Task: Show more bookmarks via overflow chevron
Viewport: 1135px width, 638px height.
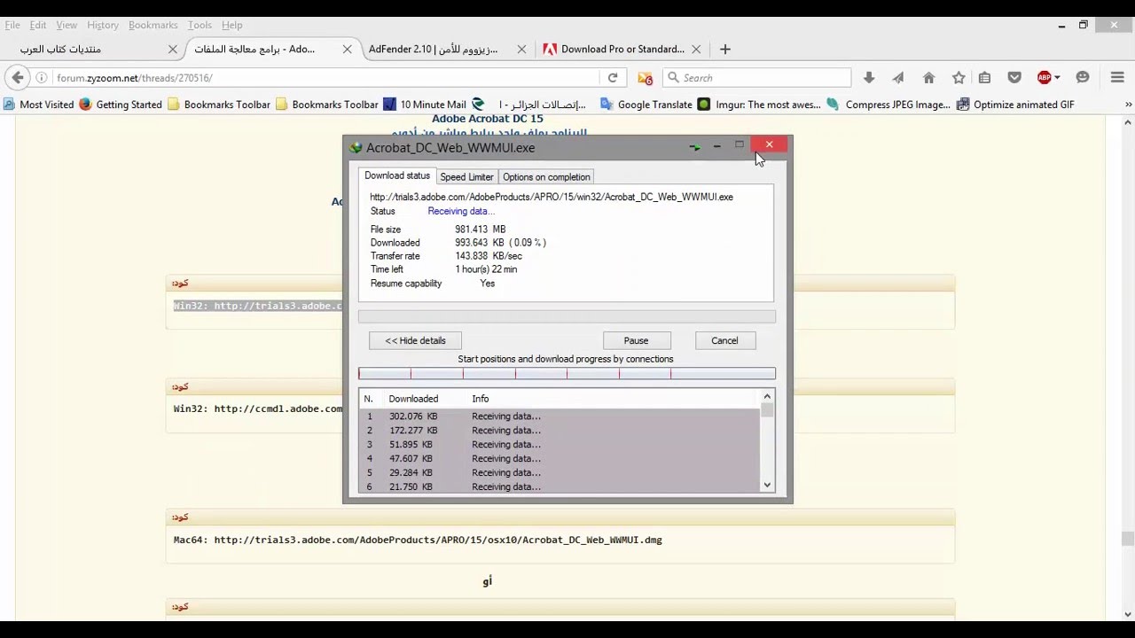Action: pos(1128,105)
